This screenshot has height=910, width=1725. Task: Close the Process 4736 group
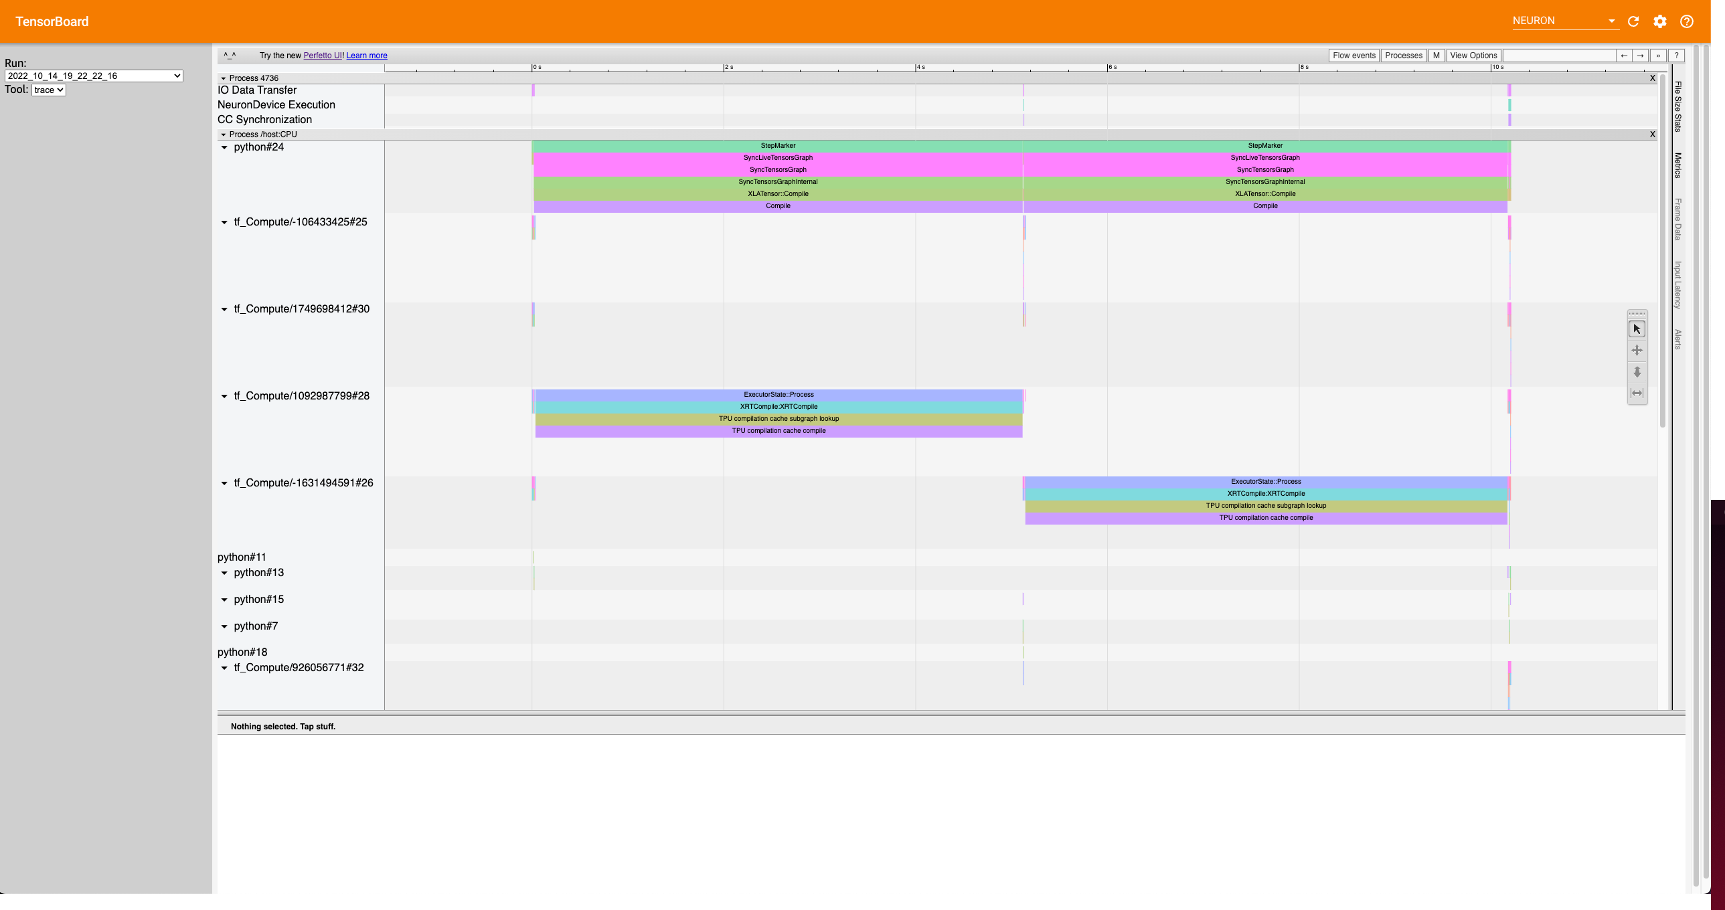point(1652,78)
